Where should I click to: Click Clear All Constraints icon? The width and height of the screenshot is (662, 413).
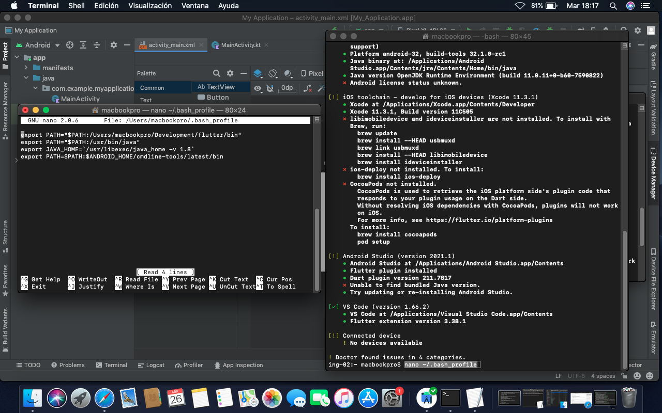[x=308, y=88]
